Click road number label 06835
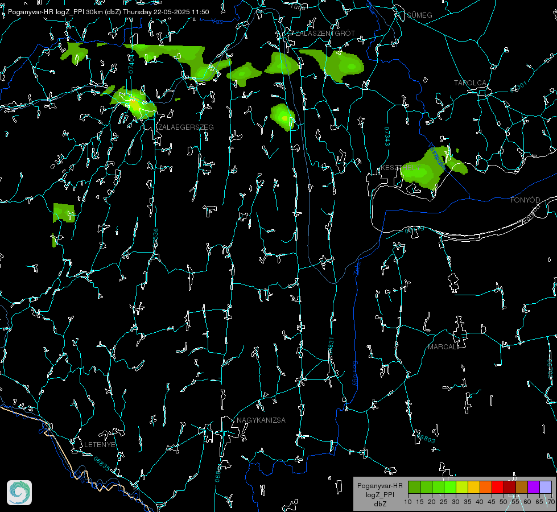 102,464
